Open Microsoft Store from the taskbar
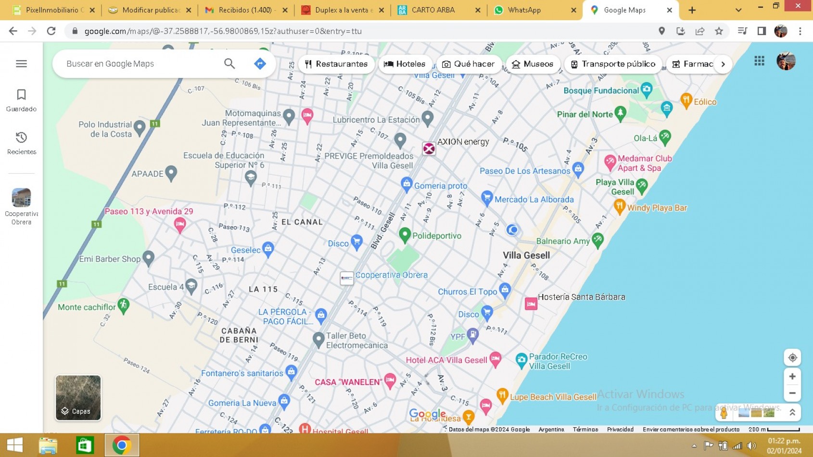The width and height of the screenshot is (813, 457). (85, 445)
